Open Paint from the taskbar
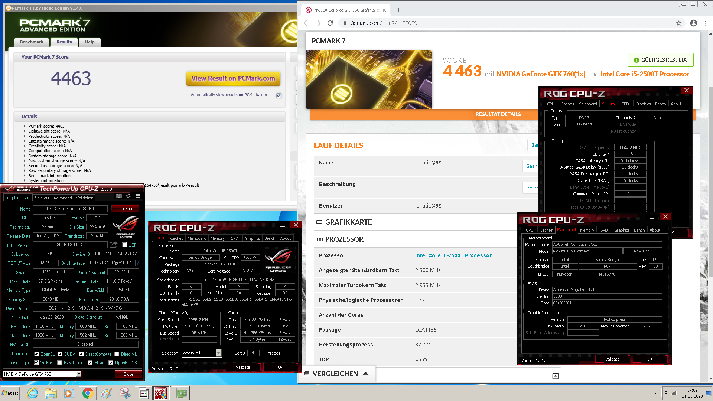Screen dimensions: 713x401 tap(106, 393)
